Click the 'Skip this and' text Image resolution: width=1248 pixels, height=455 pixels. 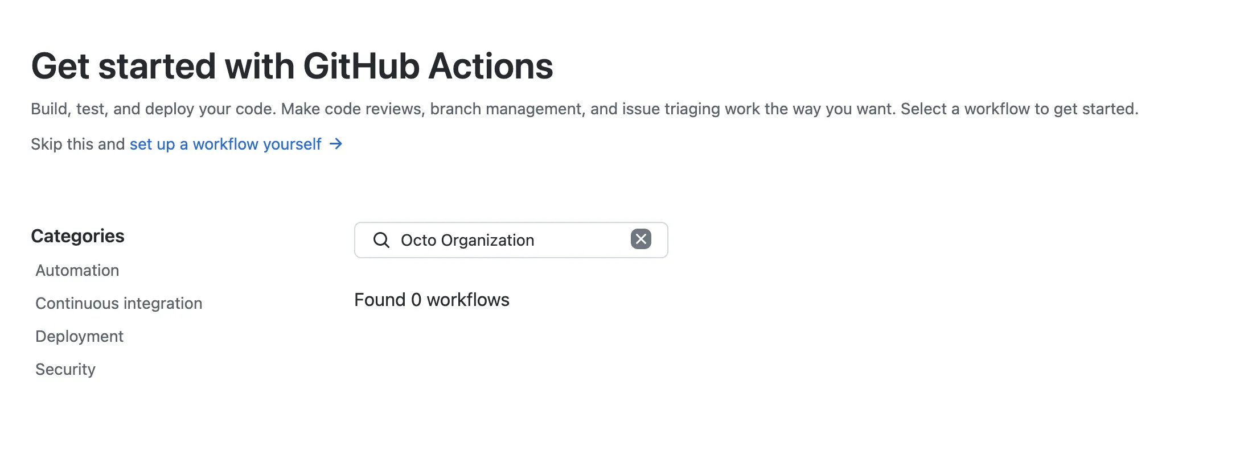(x=77, y=144)
